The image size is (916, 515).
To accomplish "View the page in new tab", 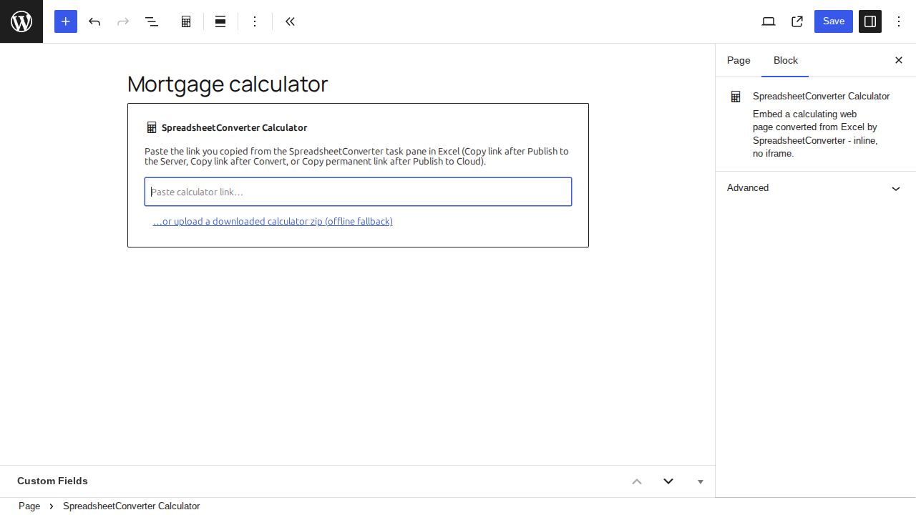I will pyautogui.click(x=797, y=21).
